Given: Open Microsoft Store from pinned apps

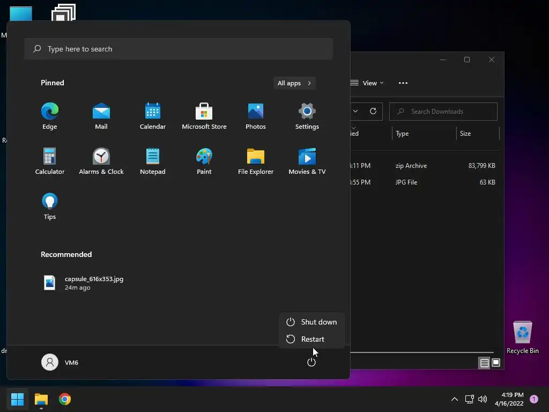Looking at the screenshot, I should 204,116.
